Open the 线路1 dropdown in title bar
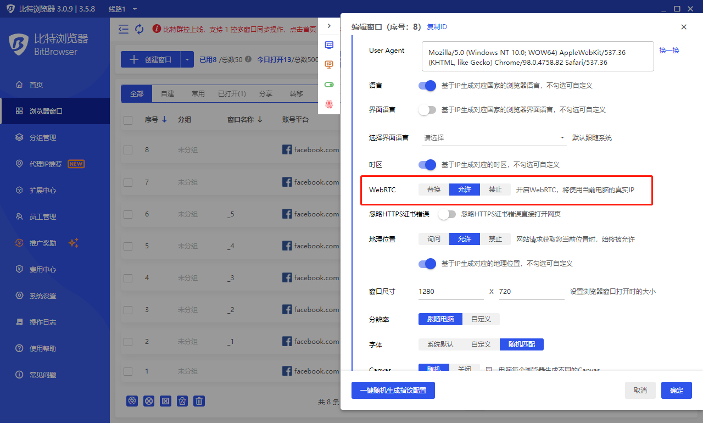Screen dimensions: 703x423 point(122,9)
